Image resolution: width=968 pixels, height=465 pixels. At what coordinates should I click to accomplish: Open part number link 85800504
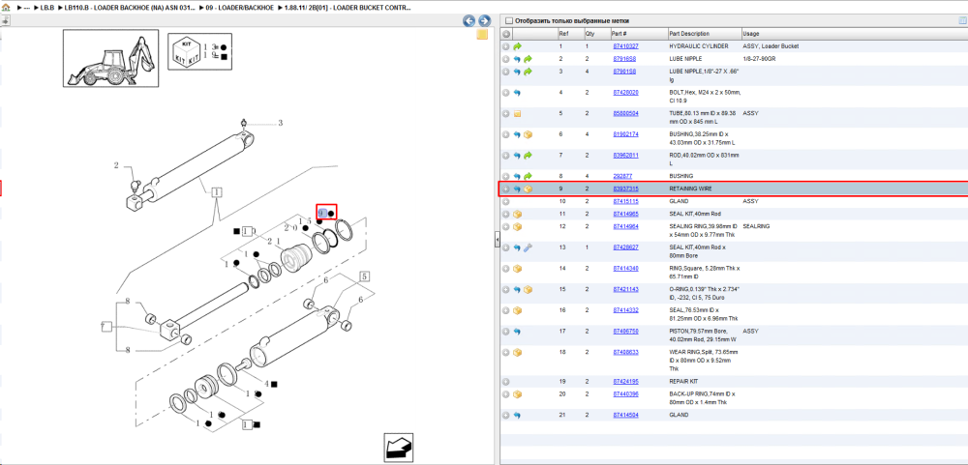point(625,113)
